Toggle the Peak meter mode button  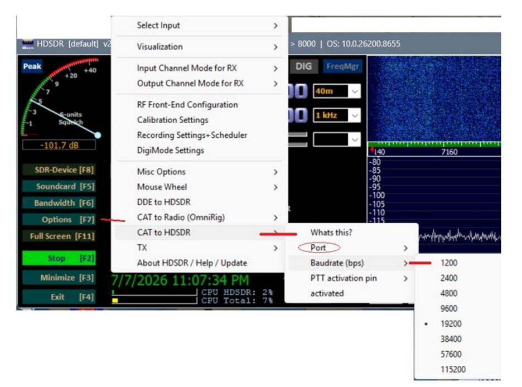click(32, 66)
